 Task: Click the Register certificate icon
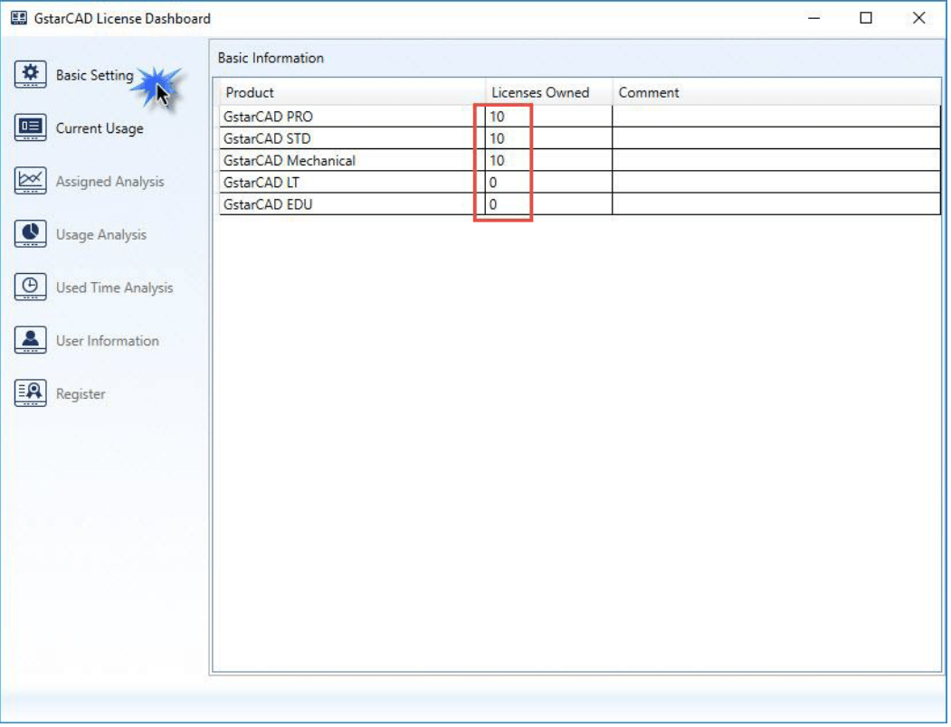[x=31, y=393]
